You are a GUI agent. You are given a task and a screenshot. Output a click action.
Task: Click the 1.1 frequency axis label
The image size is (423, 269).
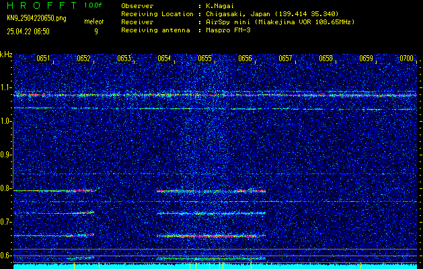pos(5,87)
